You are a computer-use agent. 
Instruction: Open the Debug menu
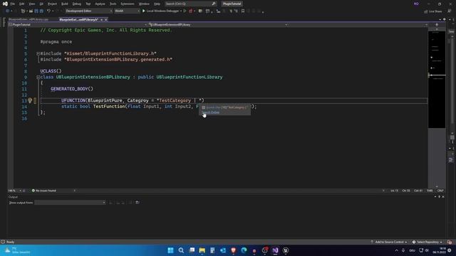pyautogui.click(x=77, y=4)
